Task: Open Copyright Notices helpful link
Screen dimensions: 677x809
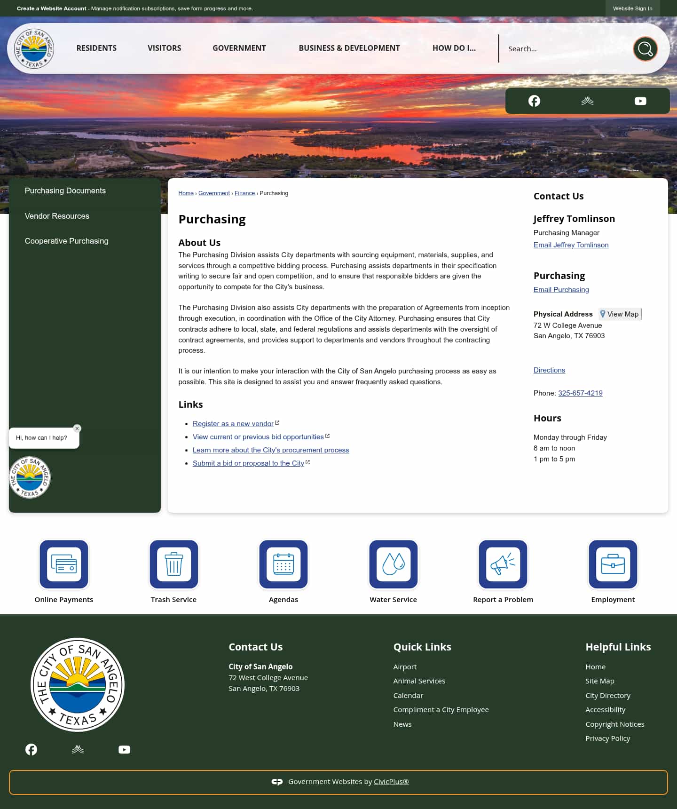Action: (x=614, y=724)
